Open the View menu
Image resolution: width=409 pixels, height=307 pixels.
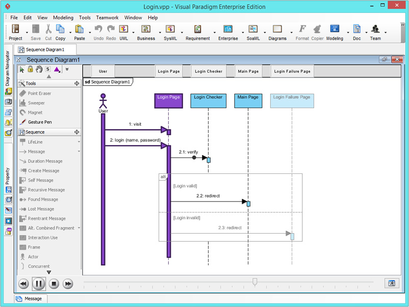pos(42,17)
